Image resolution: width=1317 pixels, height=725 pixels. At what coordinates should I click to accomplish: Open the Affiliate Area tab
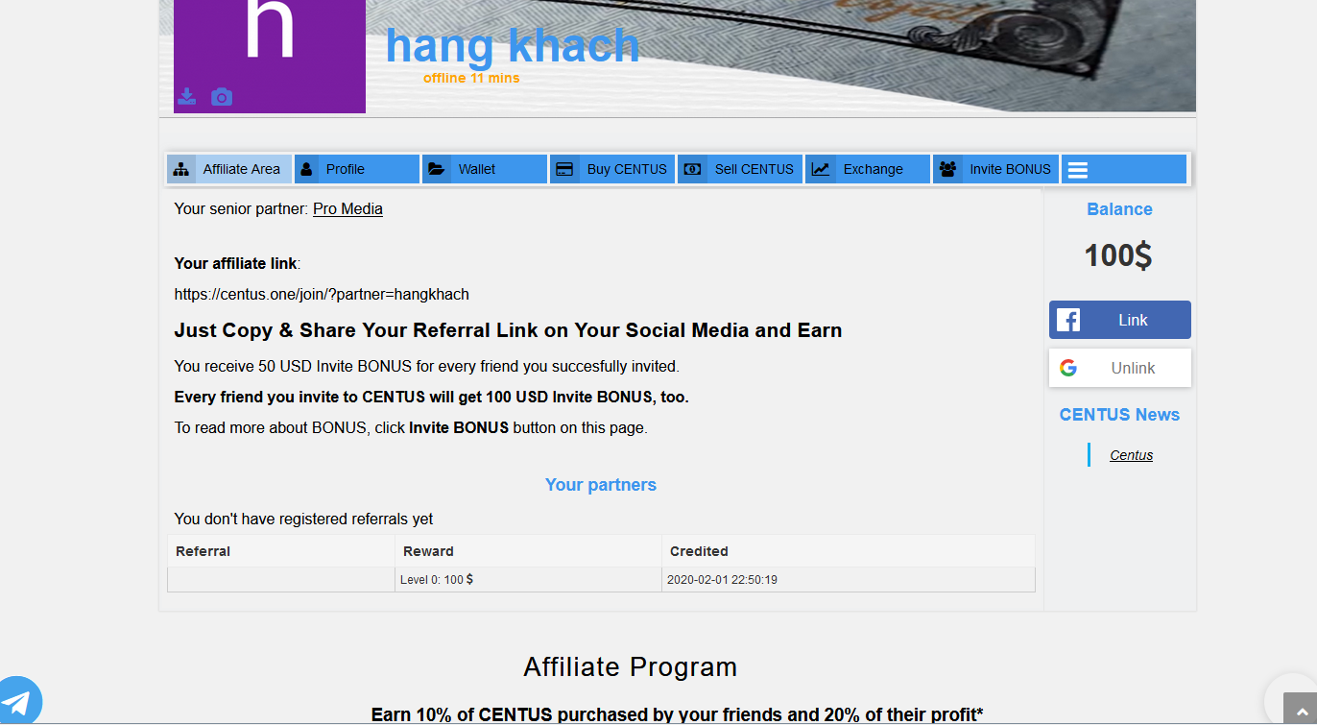(x=229, y=169)
